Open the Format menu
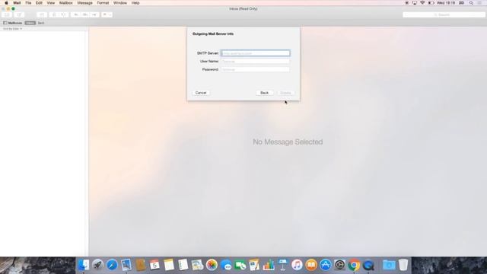 (x=103, y=3)
